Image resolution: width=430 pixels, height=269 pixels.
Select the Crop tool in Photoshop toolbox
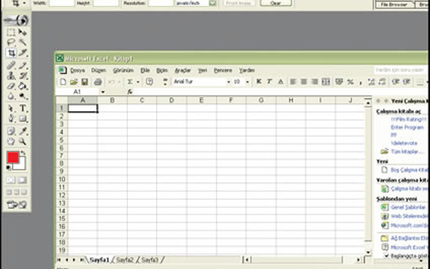11,53
